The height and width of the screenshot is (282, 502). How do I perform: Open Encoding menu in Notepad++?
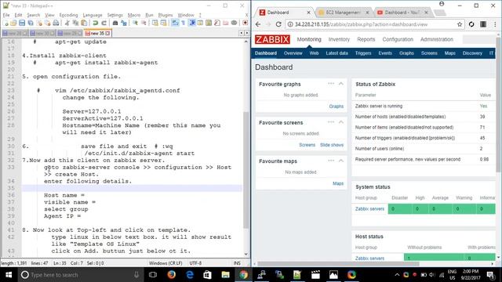pyautogui.click(x=68, y=15)
